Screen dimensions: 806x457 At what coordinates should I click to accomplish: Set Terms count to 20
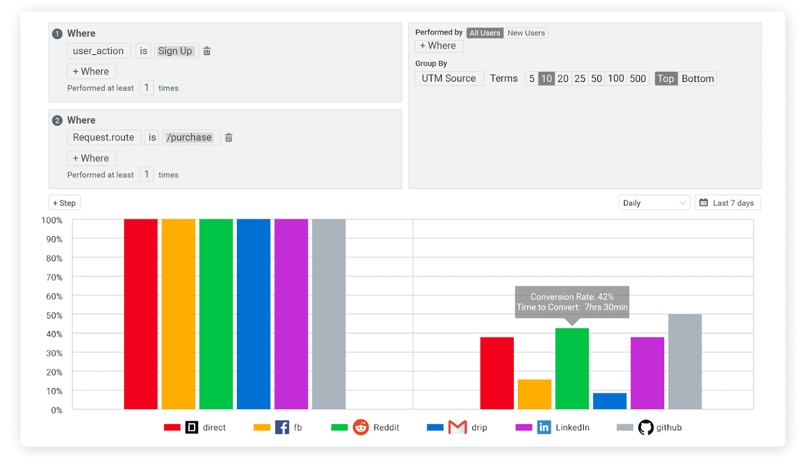563,79
